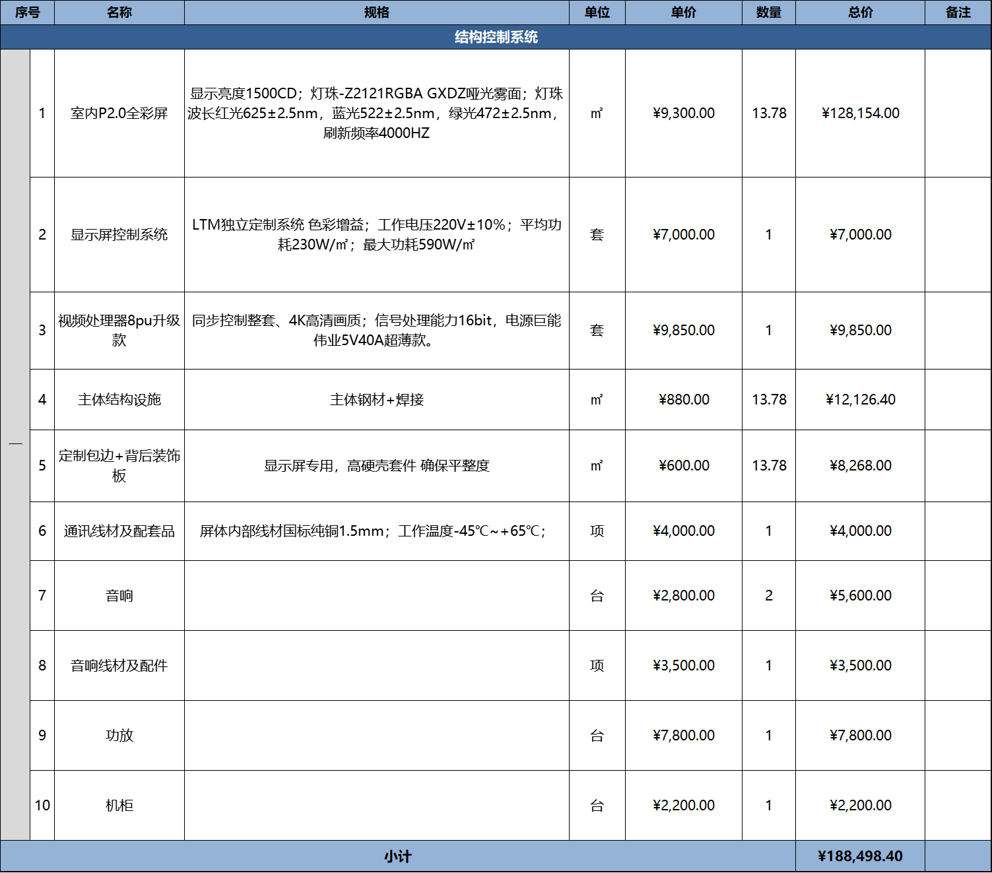
Task: Select the 室内P2.0全彩屏 name cell
Action: (119, 113)
